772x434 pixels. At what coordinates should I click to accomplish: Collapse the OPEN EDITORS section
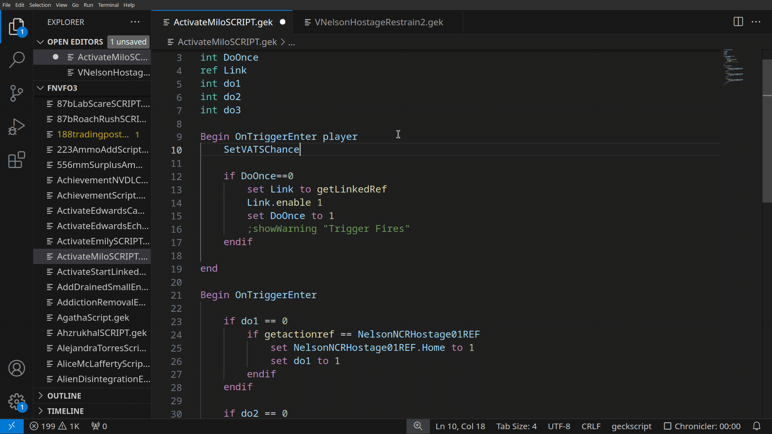click(x=40, y=42)
